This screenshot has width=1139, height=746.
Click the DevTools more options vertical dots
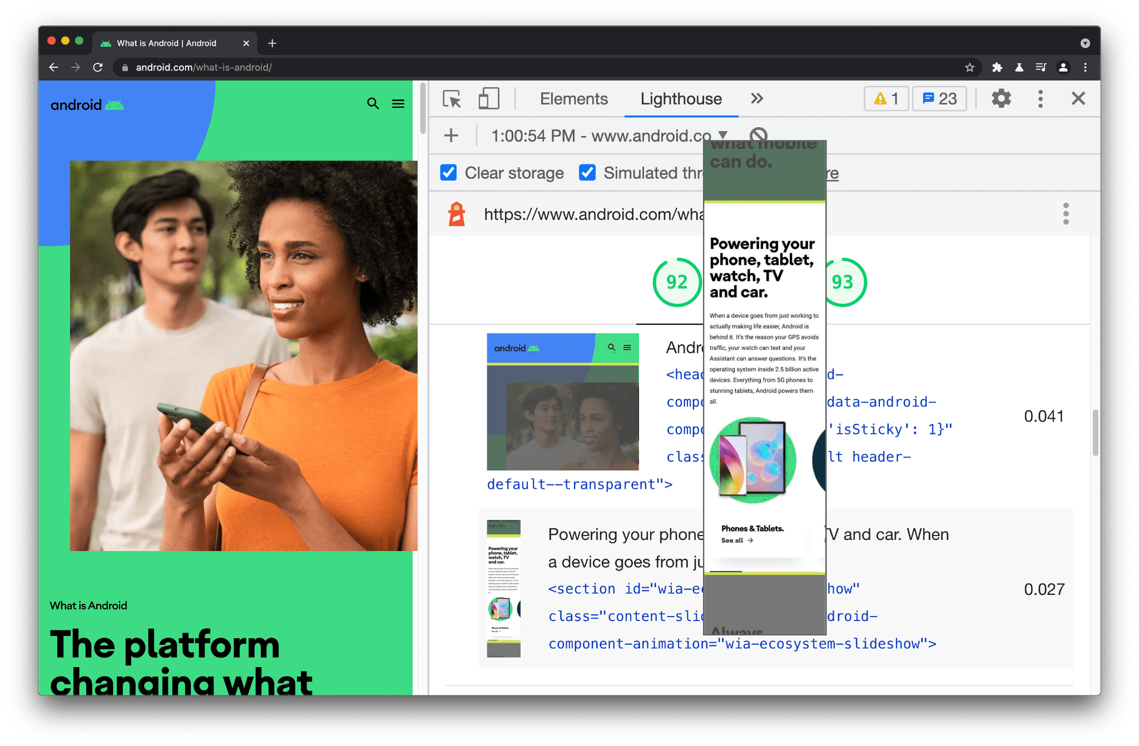(1041, 98)
